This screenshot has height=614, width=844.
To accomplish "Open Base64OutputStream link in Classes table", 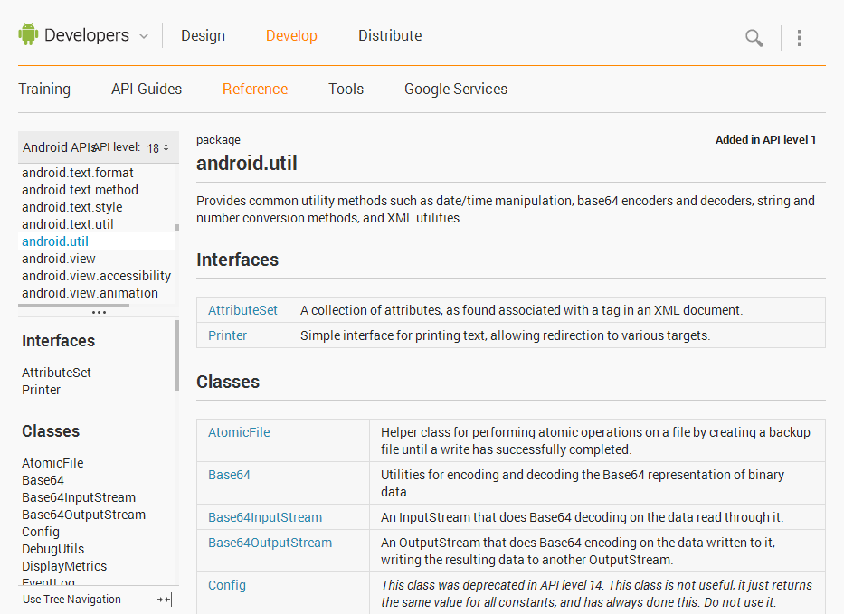I will (270, 543).
